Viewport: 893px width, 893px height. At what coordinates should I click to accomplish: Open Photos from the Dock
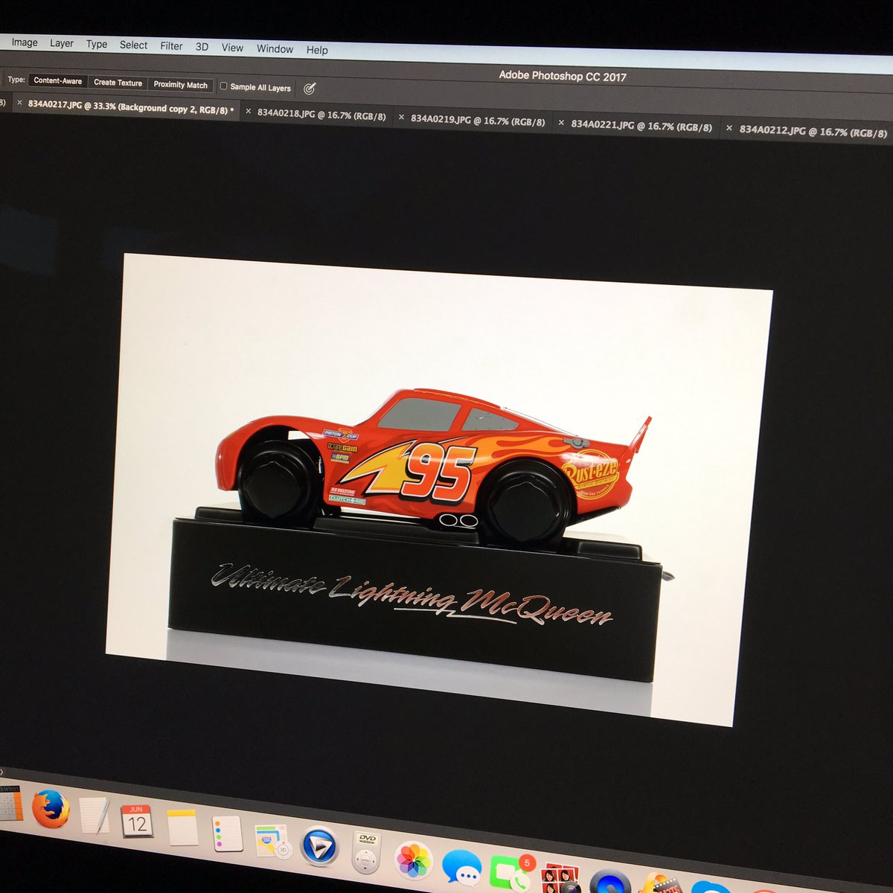click(x=413, y=861)
